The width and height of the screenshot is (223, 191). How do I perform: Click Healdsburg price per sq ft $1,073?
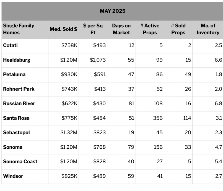coord(98,60)
